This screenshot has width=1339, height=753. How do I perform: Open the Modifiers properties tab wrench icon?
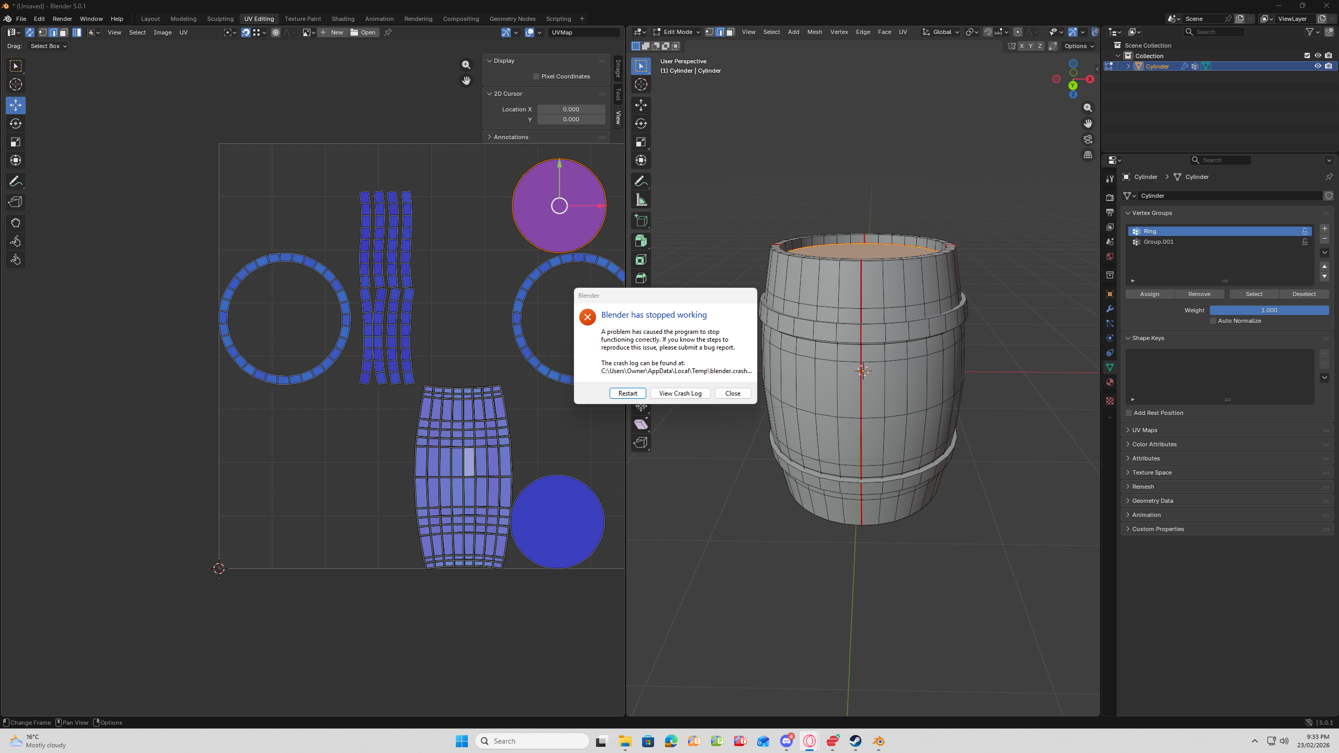[1109, 309]
